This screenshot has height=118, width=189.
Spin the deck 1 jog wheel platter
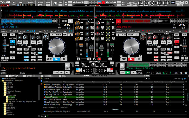57,46
